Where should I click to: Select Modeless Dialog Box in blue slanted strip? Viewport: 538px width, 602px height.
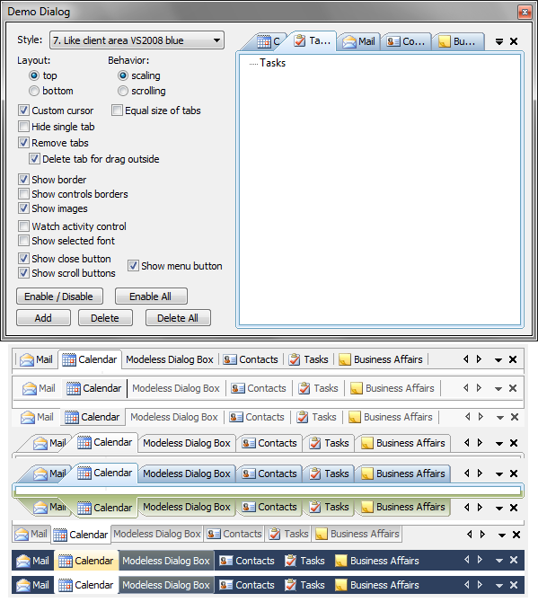(187, 474)
